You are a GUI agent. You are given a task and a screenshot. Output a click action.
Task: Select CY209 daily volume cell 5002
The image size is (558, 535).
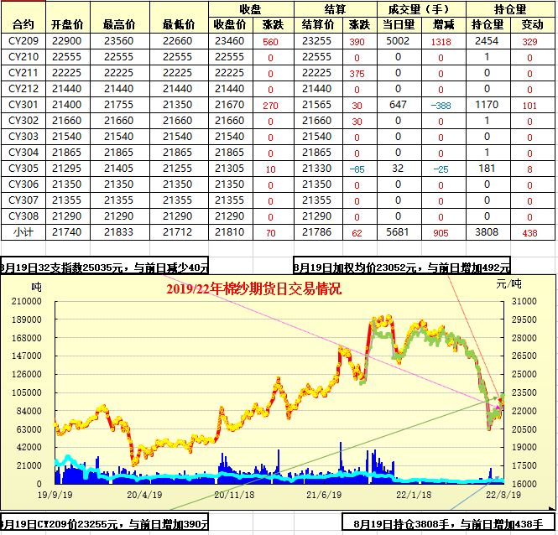tap(398, 40)
